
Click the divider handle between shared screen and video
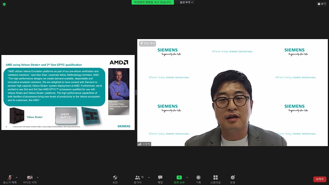(x=136, y=92)
